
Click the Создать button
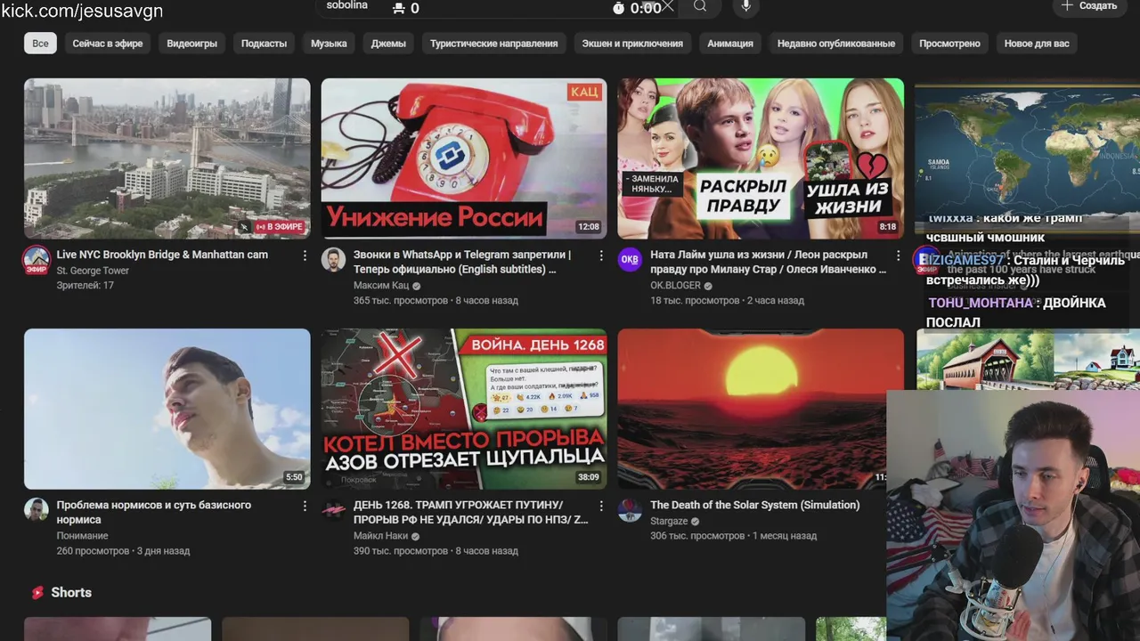click(1089, 6)
